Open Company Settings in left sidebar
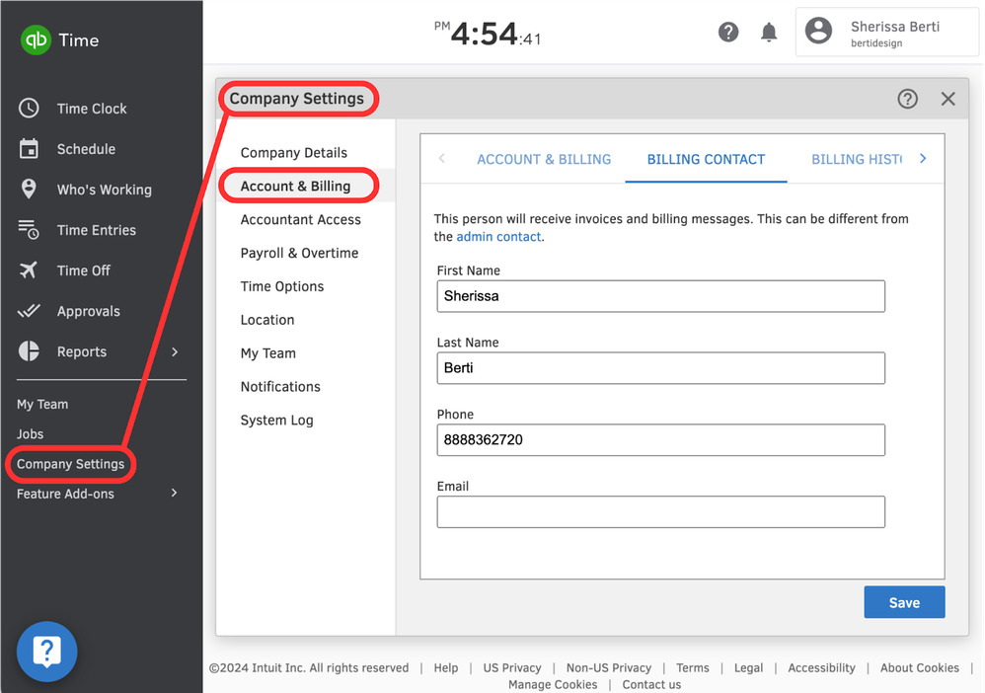Viewport: 985px width, 693px height. 70,464
